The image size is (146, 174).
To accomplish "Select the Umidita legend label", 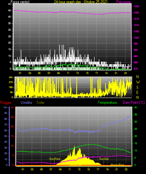I will tap(26, 103).
